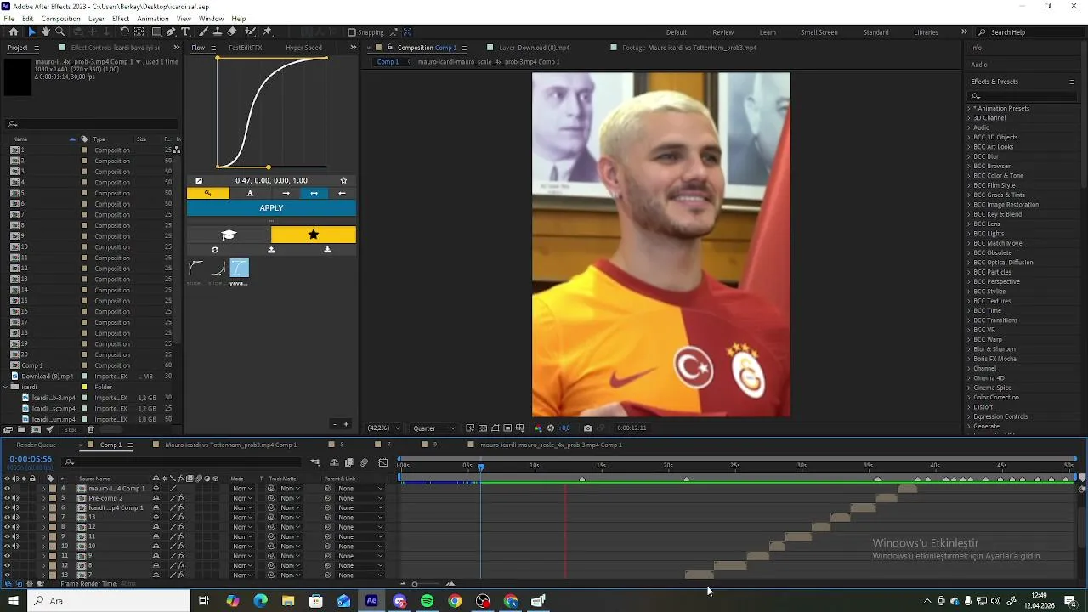Open blend Mode dropdown for layer 4
The width and height of the screenshot is (1088, 612).
[x=242, y=489]
